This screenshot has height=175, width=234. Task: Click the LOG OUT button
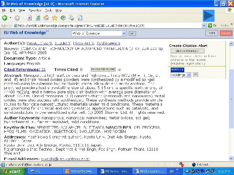(226, 33)
